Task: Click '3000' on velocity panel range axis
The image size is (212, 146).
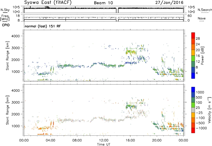Action: click(15, 102)
